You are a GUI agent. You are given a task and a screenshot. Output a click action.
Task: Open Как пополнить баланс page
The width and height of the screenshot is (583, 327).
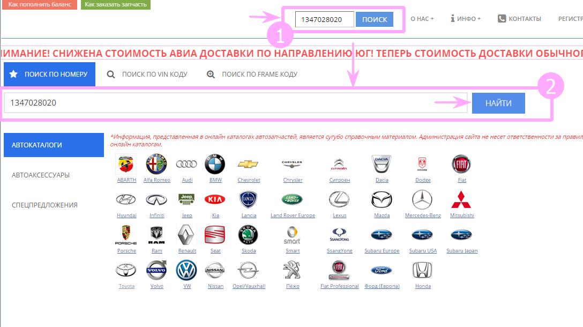[40, 4]
